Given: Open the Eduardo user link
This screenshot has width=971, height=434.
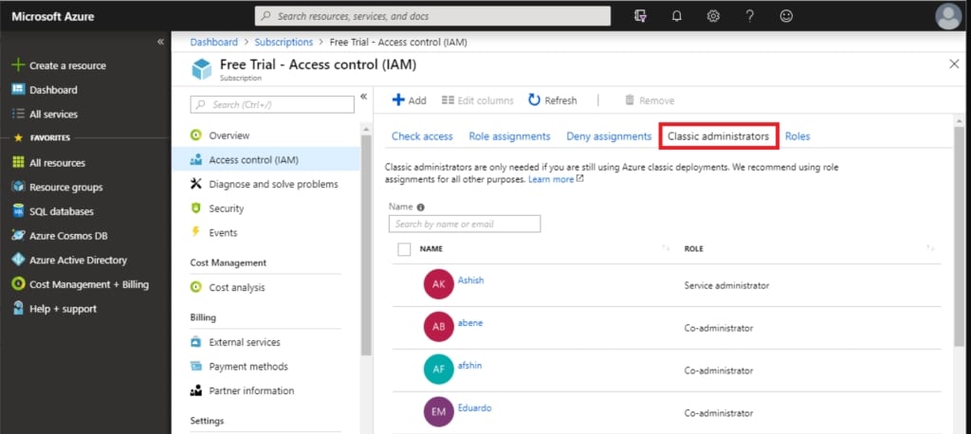Looking at the screenshot, I should tap(474, 408).
